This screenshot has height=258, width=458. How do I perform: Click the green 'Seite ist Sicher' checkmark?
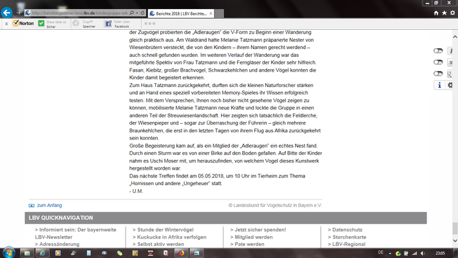41,23
